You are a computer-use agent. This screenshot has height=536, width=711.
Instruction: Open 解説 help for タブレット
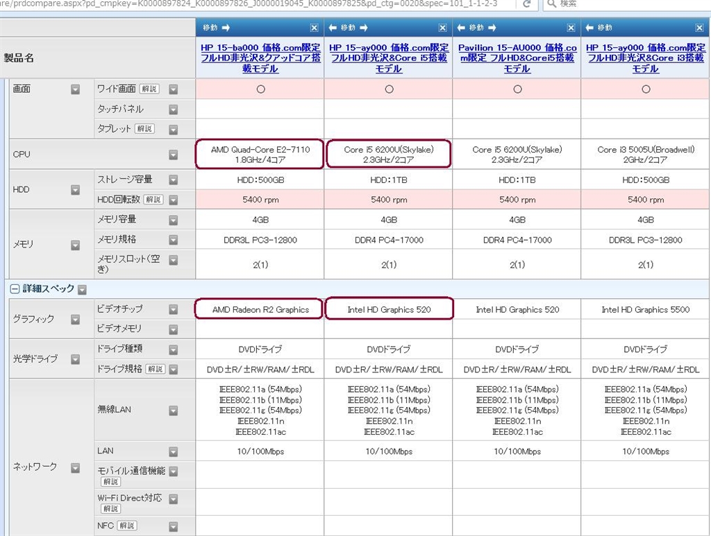pyautogui.click(x=144, y=128)
